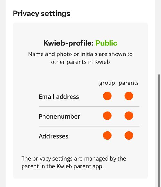Select the parents column header
Screen dimensions: 161x187
tap(129, 83)
